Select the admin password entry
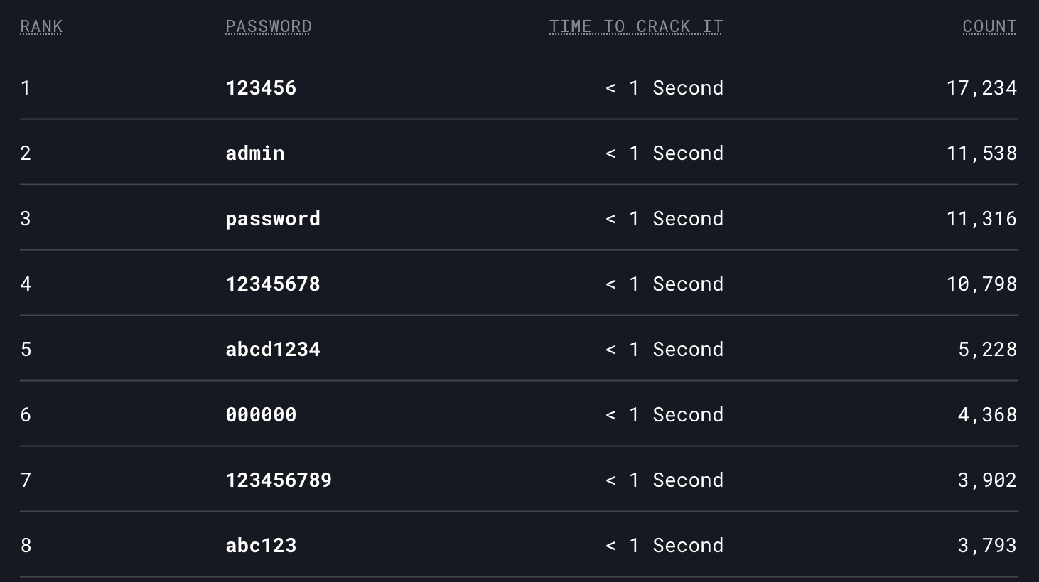Image resolution: width=1039 pixels, height=582 pixels. pyautogui.click(x=255, y=153)
